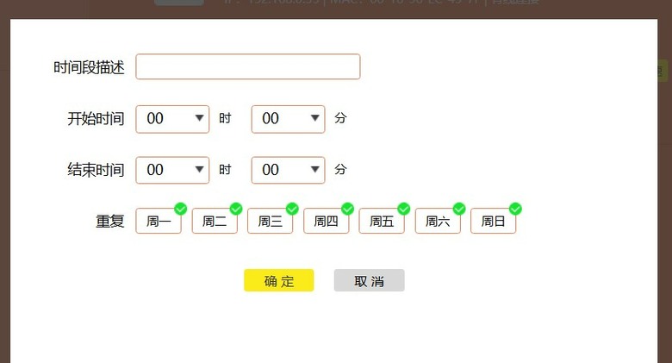The width and height of the screenshot is (672, 363).
Task: Click the green checkmark on 周日
Action: click(x=515, y=209)
